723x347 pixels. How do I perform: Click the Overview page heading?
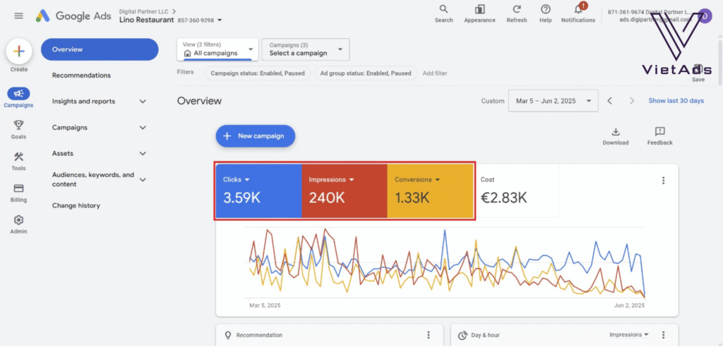coord(199,101)
